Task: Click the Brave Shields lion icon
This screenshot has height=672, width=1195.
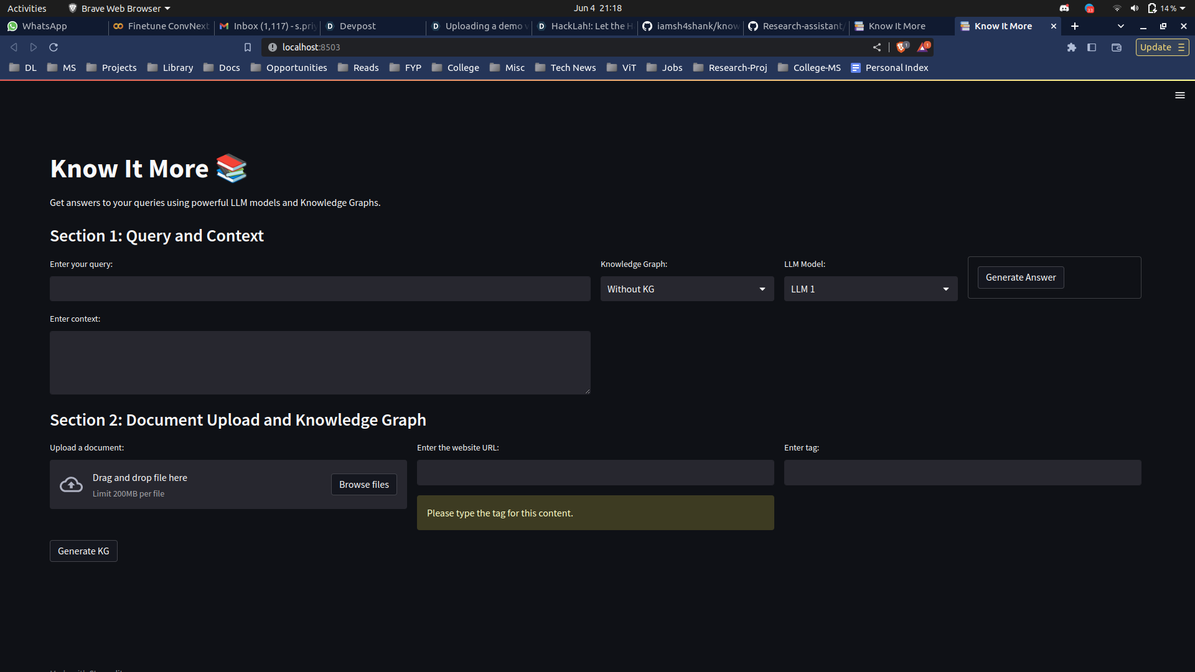Action: point(901,47)
